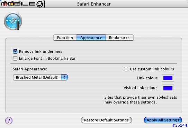This screenshot has height=128, width=188.
Task: Select the Appearance tab
Action: pos(91,38)
